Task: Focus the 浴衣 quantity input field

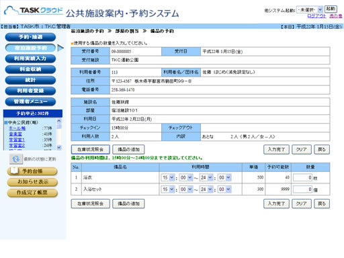Action: 302,177
